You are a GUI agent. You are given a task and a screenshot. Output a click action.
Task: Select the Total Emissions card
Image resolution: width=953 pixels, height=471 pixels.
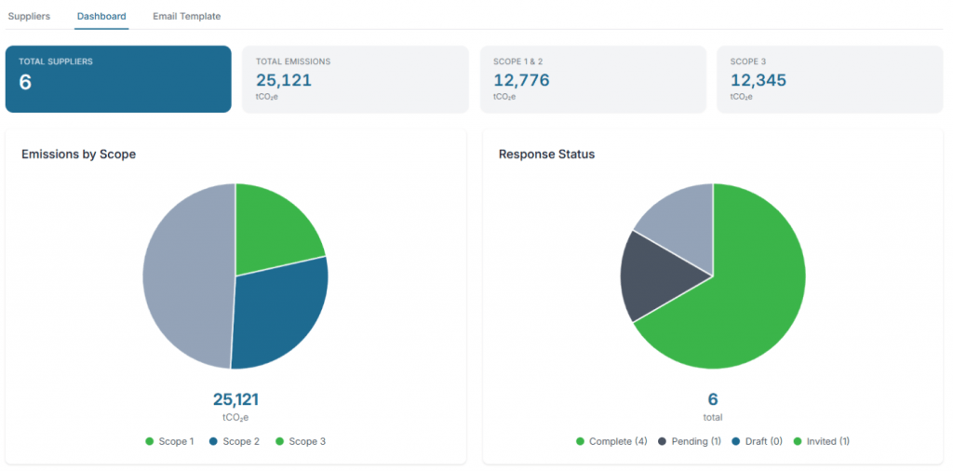click(356, 79)
